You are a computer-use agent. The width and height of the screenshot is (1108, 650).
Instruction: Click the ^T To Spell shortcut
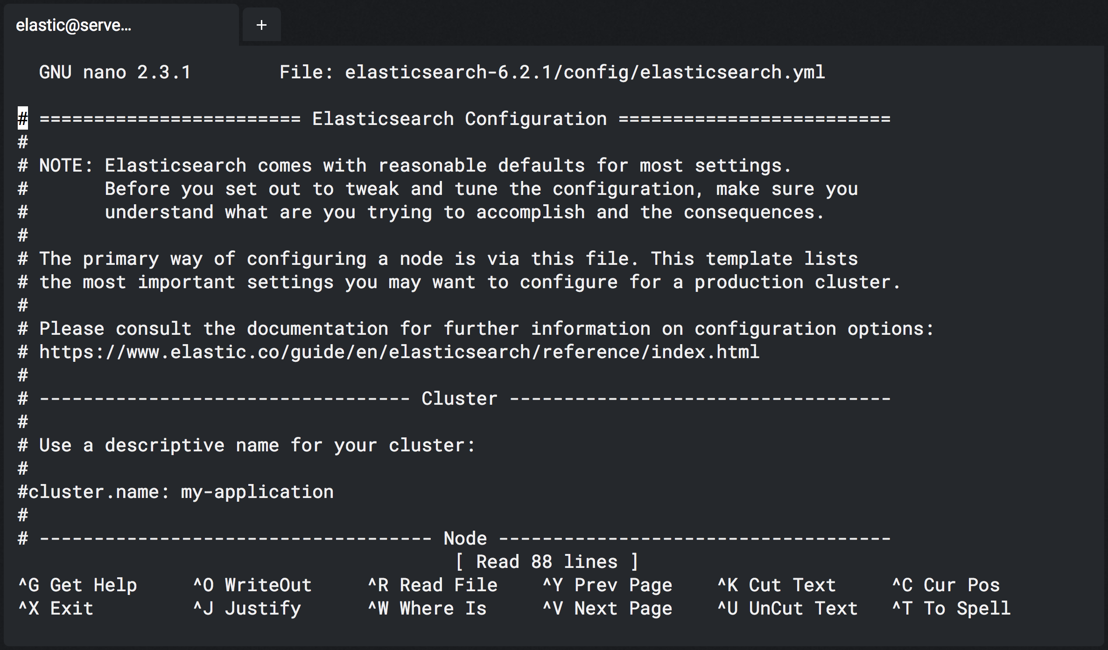[951, 609]
